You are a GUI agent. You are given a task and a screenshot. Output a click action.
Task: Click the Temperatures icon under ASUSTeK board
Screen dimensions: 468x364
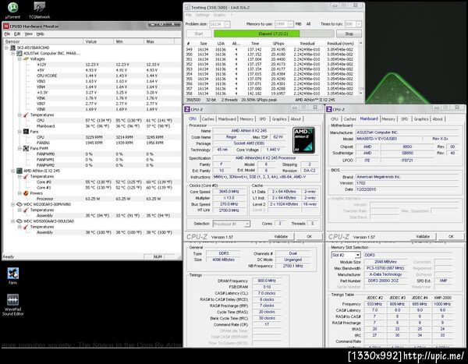click(x=26, y=115)
